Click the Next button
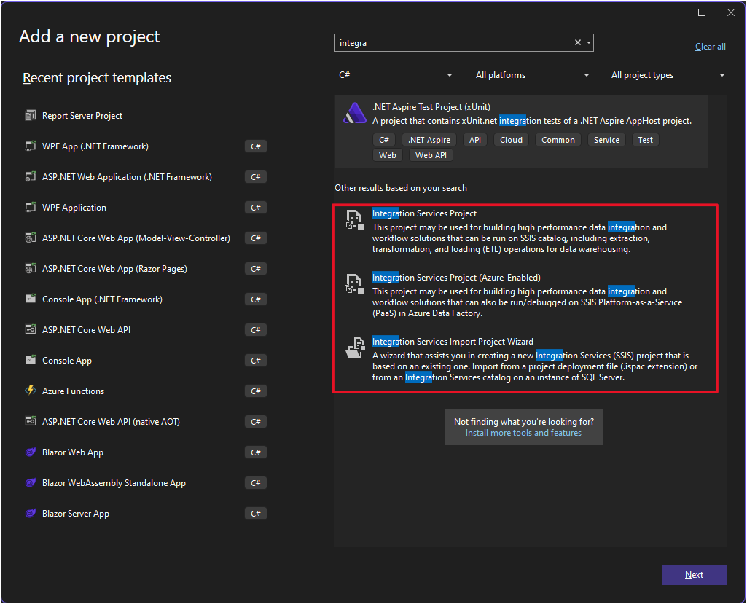This screenshot has height=604, width=747. (694, 575)
